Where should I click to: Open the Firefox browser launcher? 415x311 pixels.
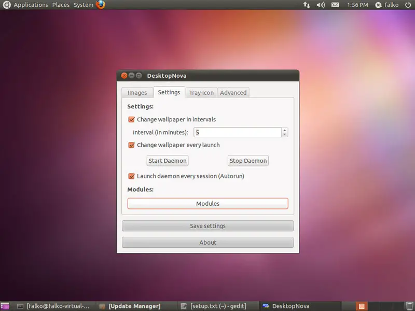[101, 5]
